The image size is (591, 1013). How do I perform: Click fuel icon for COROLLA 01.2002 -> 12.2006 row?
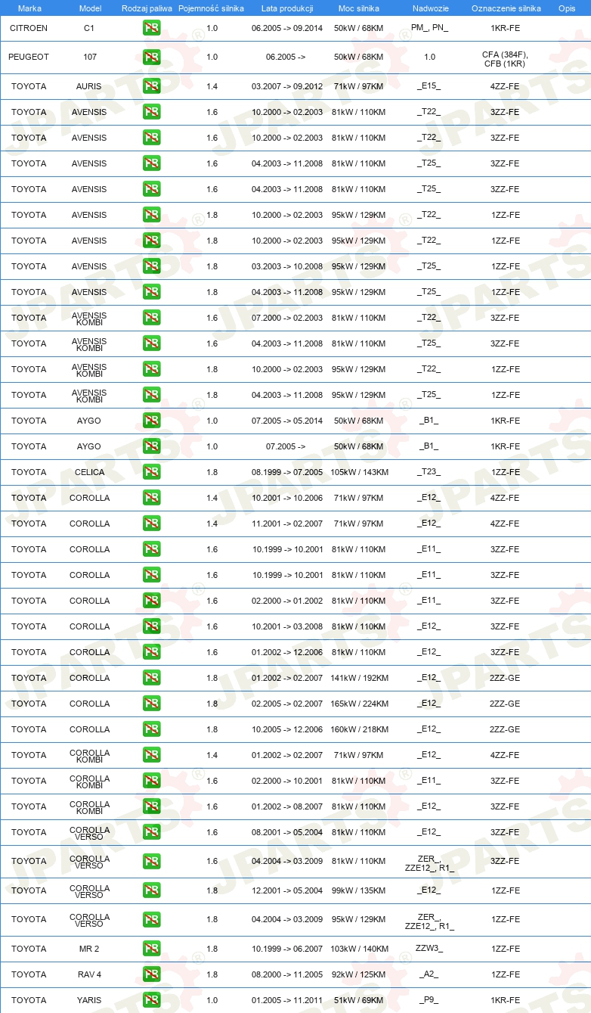click(151, 652)
